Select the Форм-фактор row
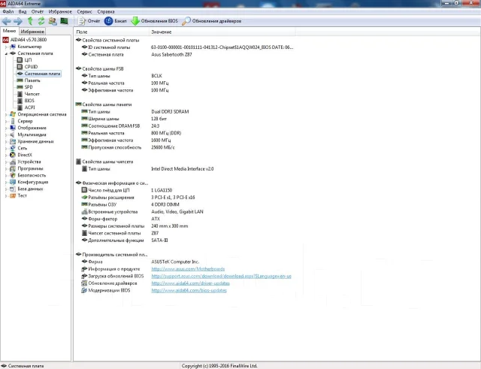 point(120,219)
